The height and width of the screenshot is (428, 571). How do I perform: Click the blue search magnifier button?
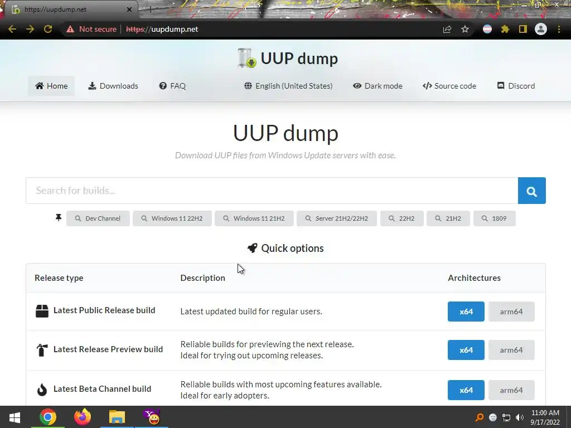[x=531, y=191]
